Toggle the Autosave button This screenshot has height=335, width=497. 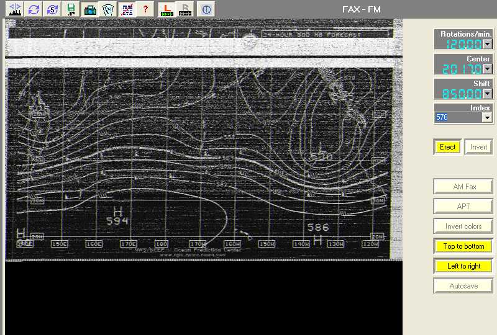[x=463, y=286]
